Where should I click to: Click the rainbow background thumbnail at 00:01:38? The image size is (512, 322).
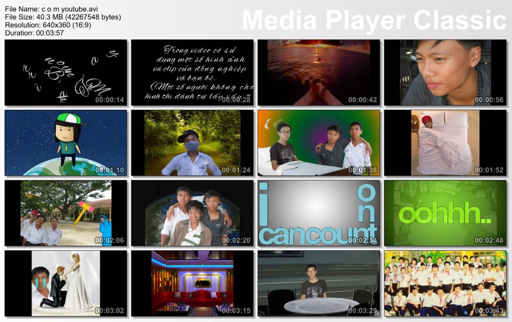point(319,143)
